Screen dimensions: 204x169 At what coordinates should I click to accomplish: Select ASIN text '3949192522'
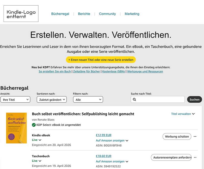(112, 166)
